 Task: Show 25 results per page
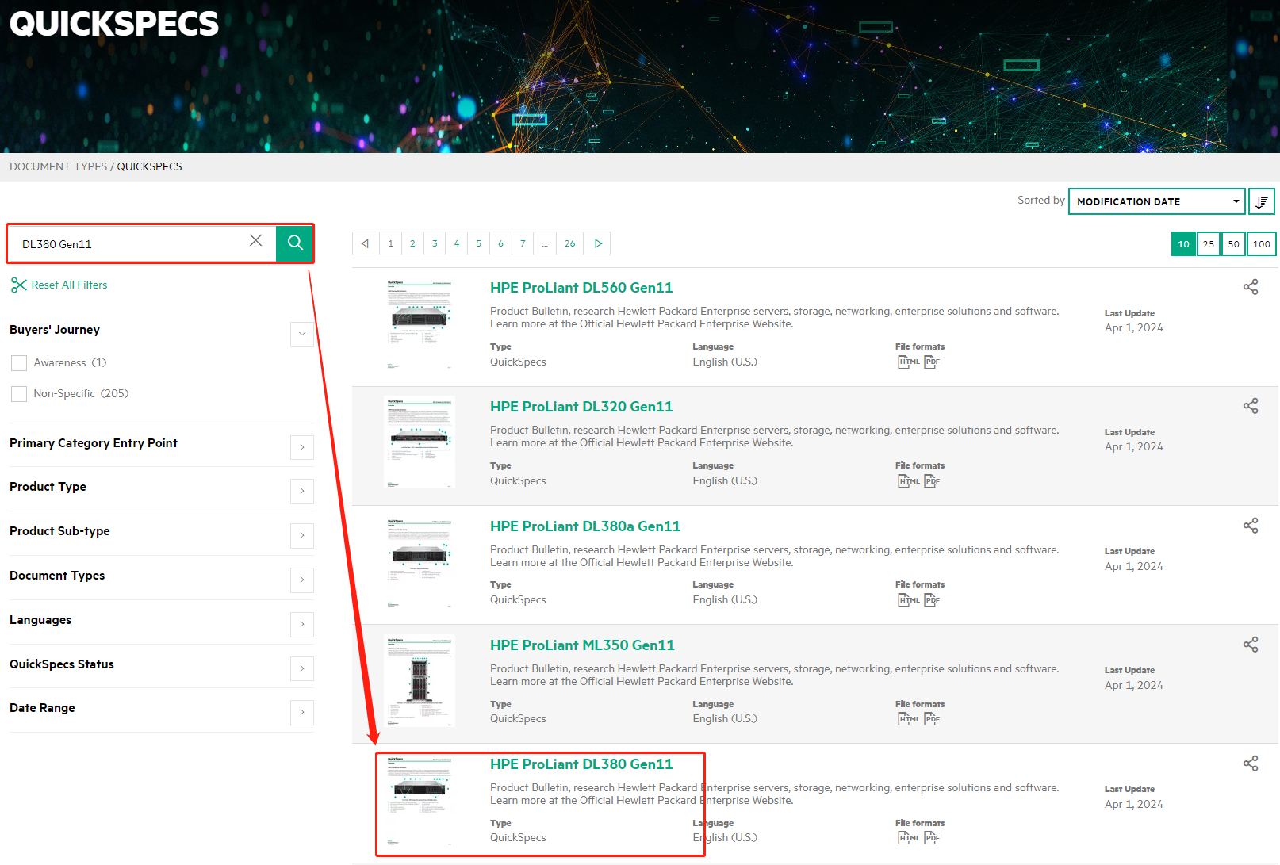(x=1209, y=244)
